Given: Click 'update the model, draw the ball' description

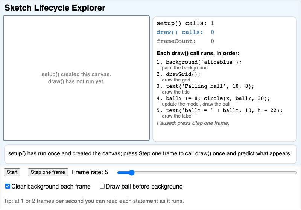Looking at the screenshot, I should [196, 104].
